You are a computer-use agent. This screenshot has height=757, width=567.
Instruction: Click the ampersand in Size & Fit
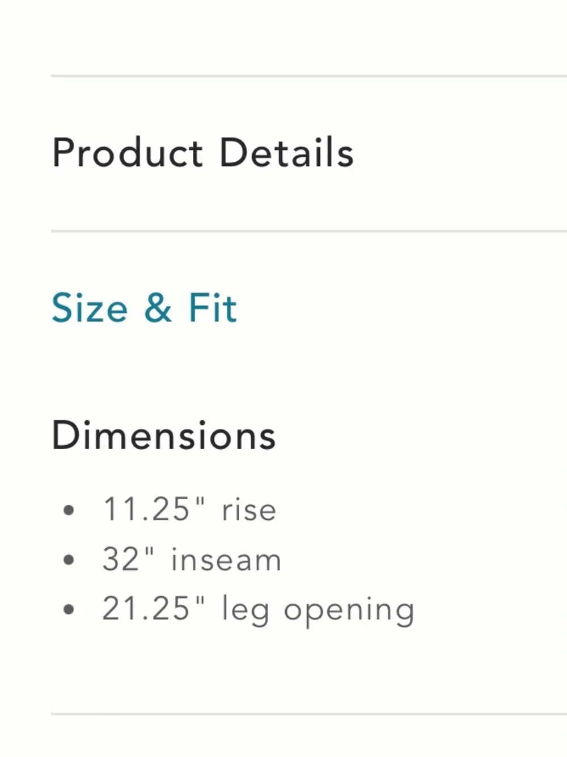pos(158,308)
